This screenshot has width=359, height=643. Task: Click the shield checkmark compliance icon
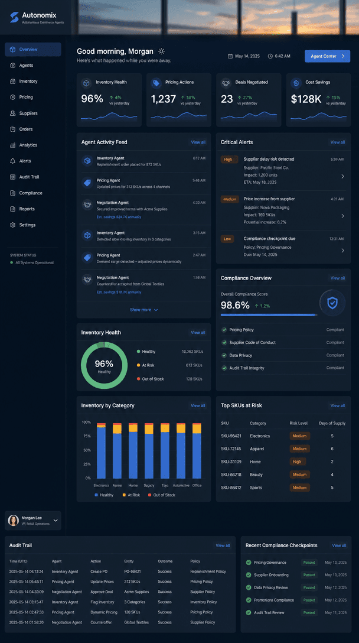332,303
